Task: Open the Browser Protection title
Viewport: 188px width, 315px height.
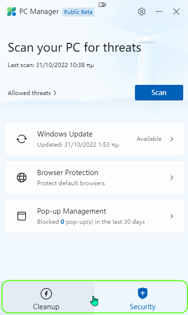Action: coord(67,173)
